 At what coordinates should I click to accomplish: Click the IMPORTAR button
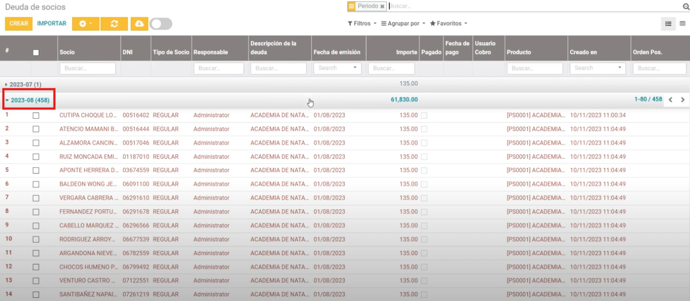coord(52,24)
